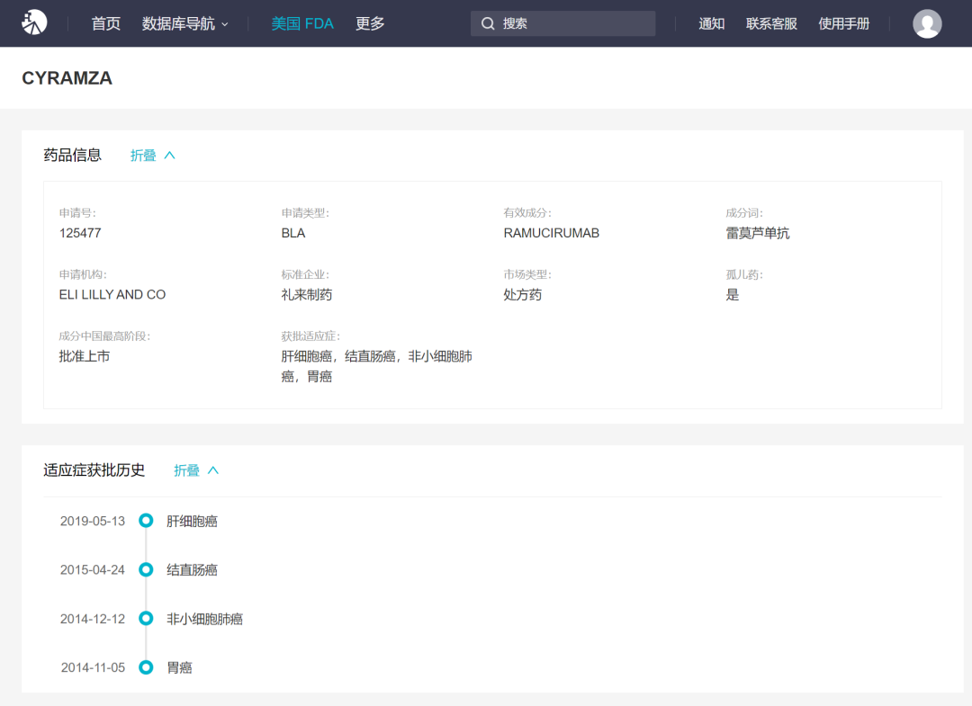Click 雷莫芦单抗 ingredient term
The image size is (972, 706).
pos(758,233)
